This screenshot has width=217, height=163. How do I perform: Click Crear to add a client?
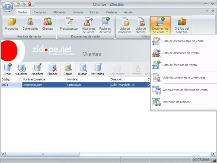7,69
